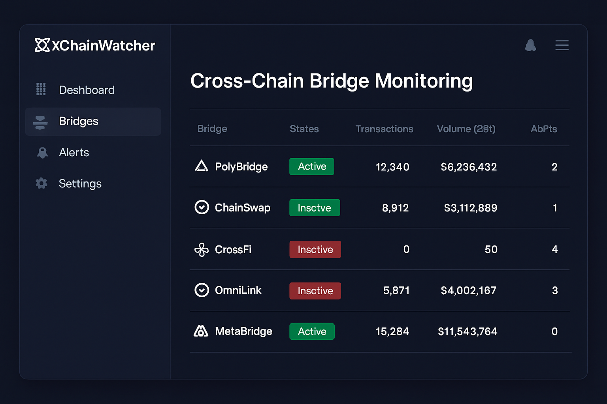Open the notification bell
The width and height of the screenshot is (607, 404).
531,45
